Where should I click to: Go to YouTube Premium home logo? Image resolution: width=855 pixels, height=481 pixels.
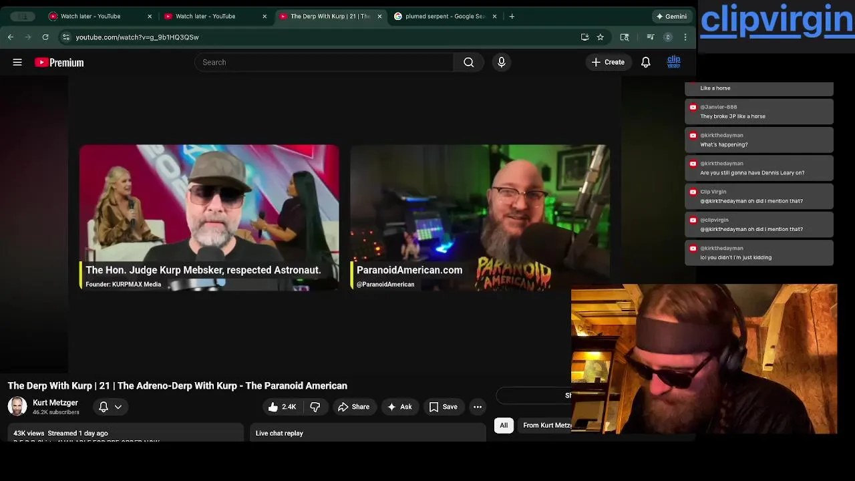coord(59,62)
